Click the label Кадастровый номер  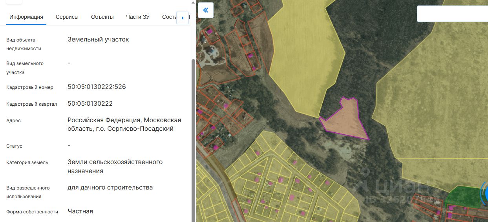pos(30,87)
